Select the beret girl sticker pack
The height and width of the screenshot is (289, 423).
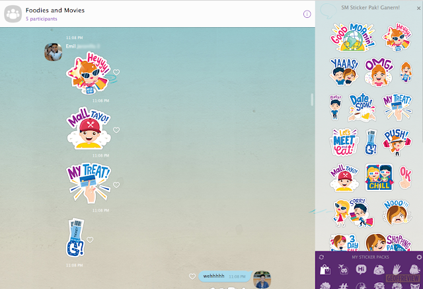tap(379, 269)
